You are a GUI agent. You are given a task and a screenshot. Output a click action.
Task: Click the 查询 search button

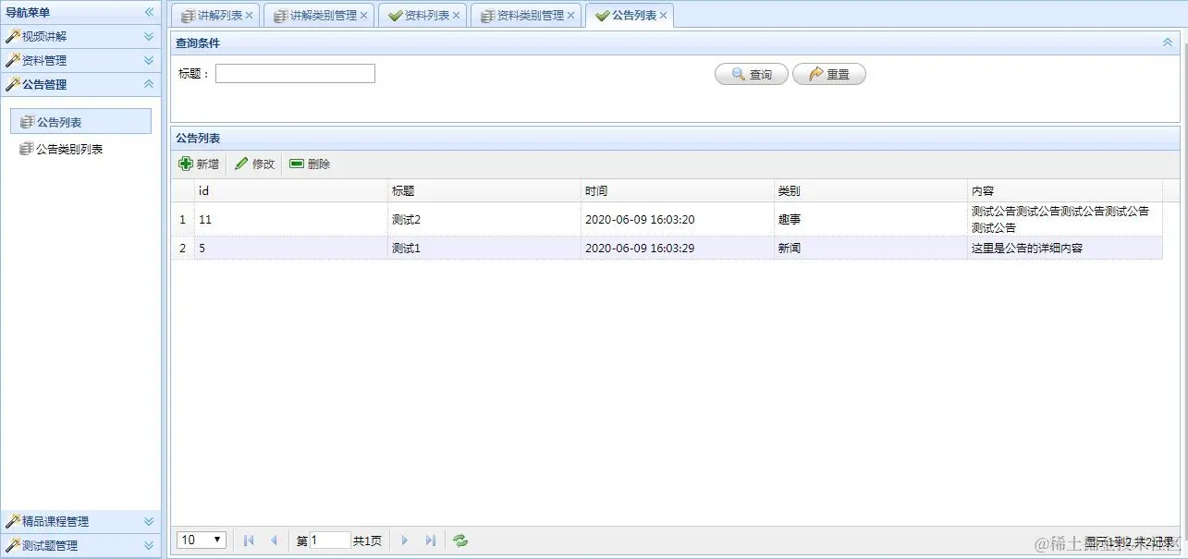pos(752,74)
